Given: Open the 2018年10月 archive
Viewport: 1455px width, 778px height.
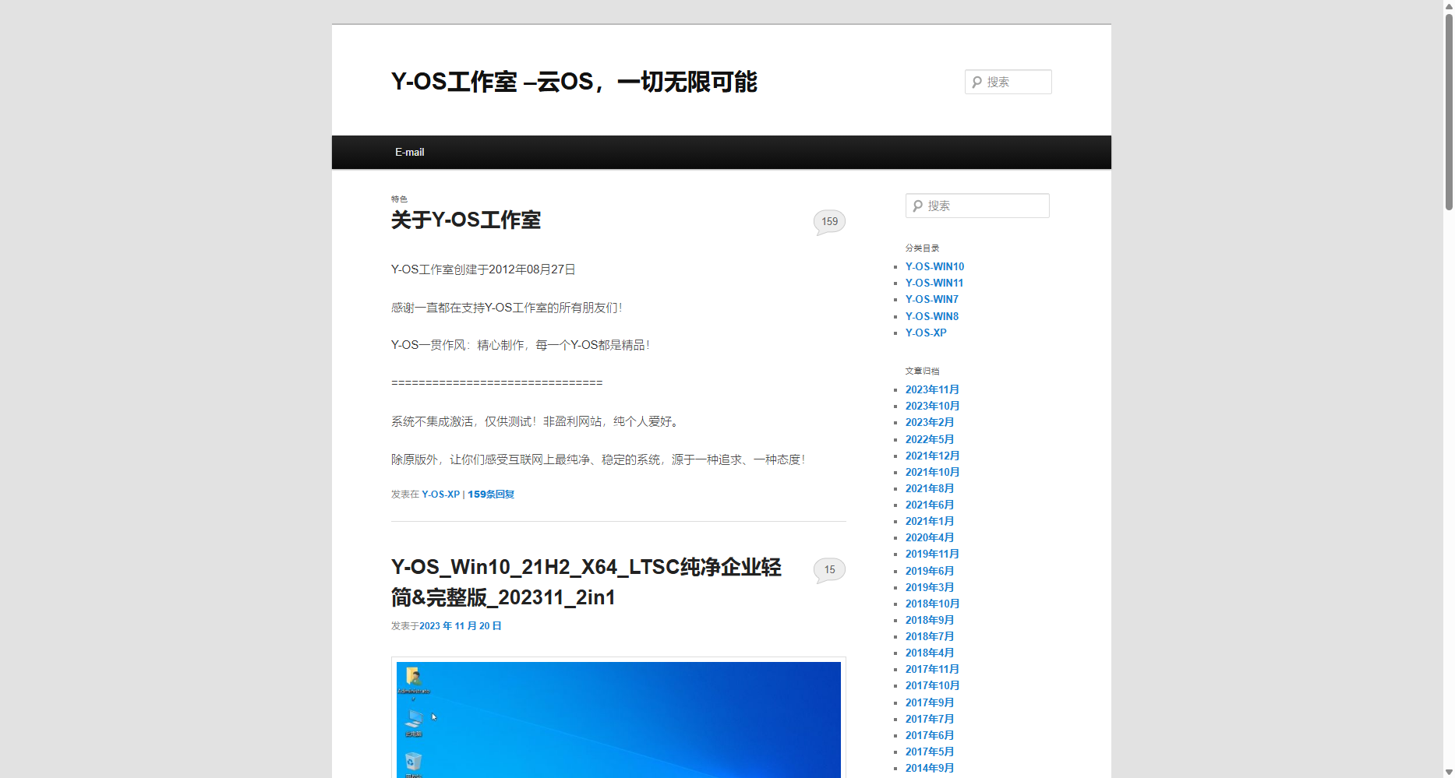Looking at the screenshot, I should click(932, 604).
